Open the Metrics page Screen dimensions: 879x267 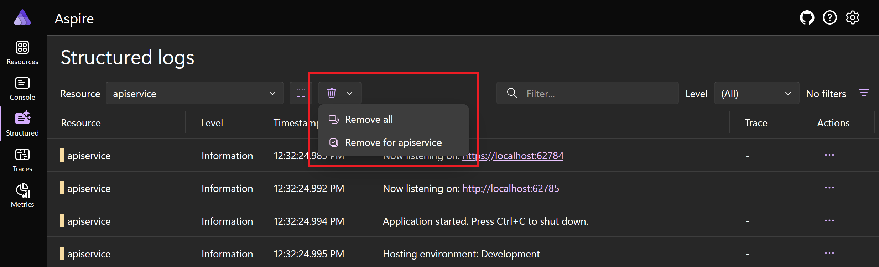tap(22, 195)
